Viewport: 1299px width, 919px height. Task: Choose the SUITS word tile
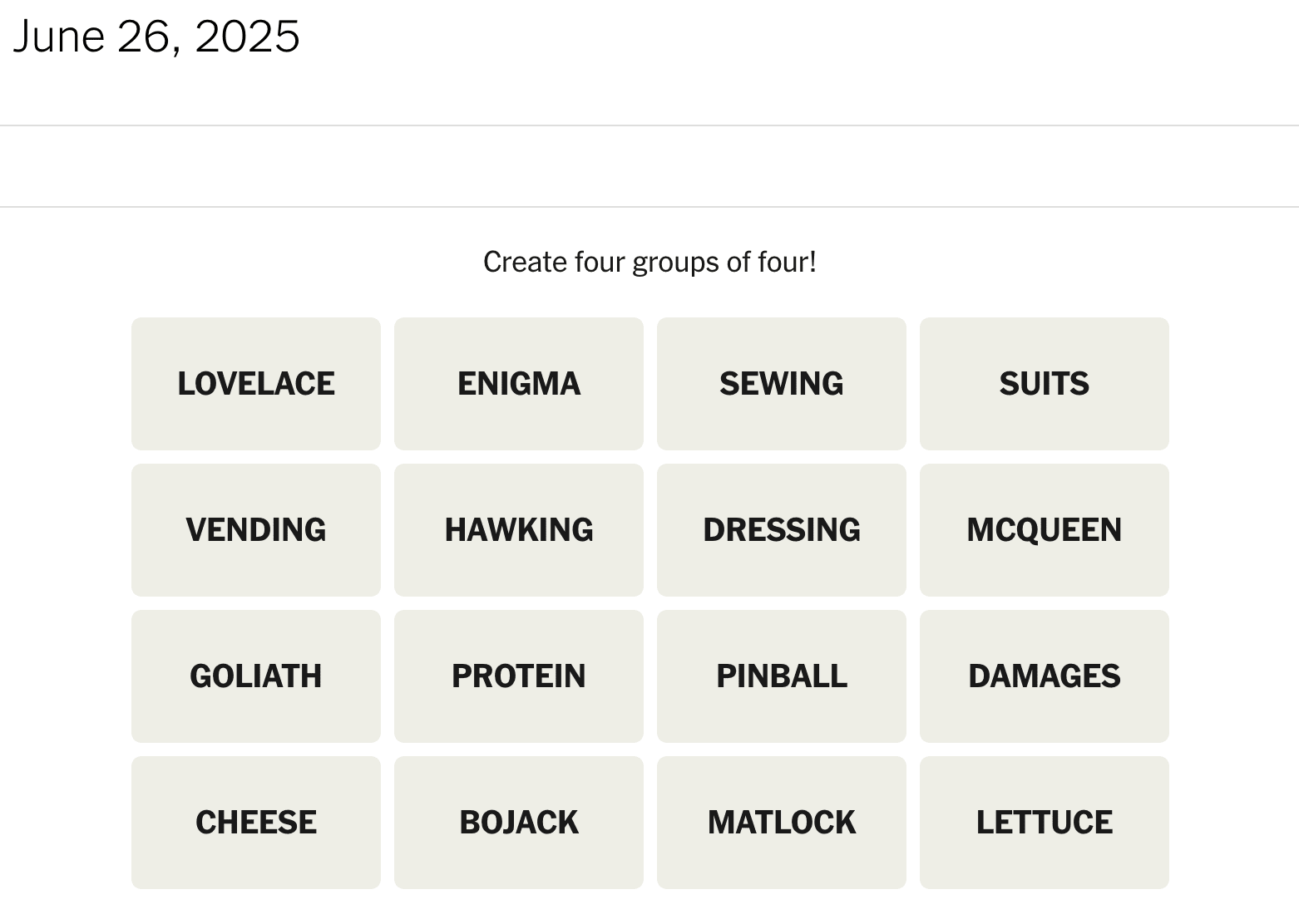point(1045,384)
